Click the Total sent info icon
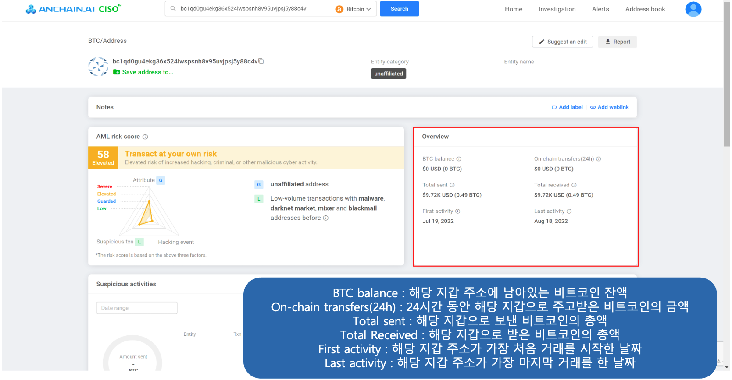This screenshot has height=380, width=732. coord(452,185)
